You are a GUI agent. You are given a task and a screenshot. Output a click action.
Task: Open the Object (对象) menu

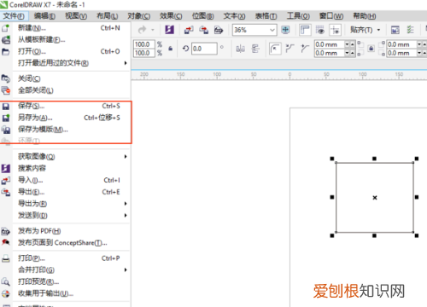[138, 16]
